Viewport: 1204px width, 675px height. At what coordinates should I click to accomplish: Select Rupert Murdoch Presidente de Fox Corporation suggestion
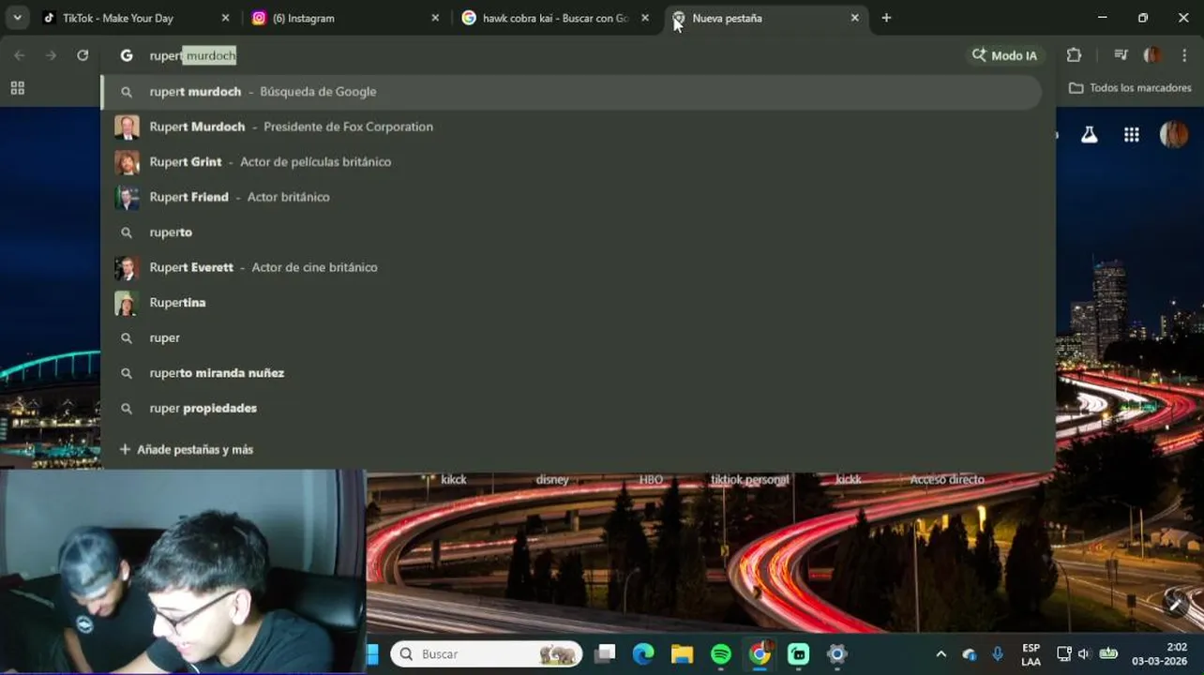[572, 127]
